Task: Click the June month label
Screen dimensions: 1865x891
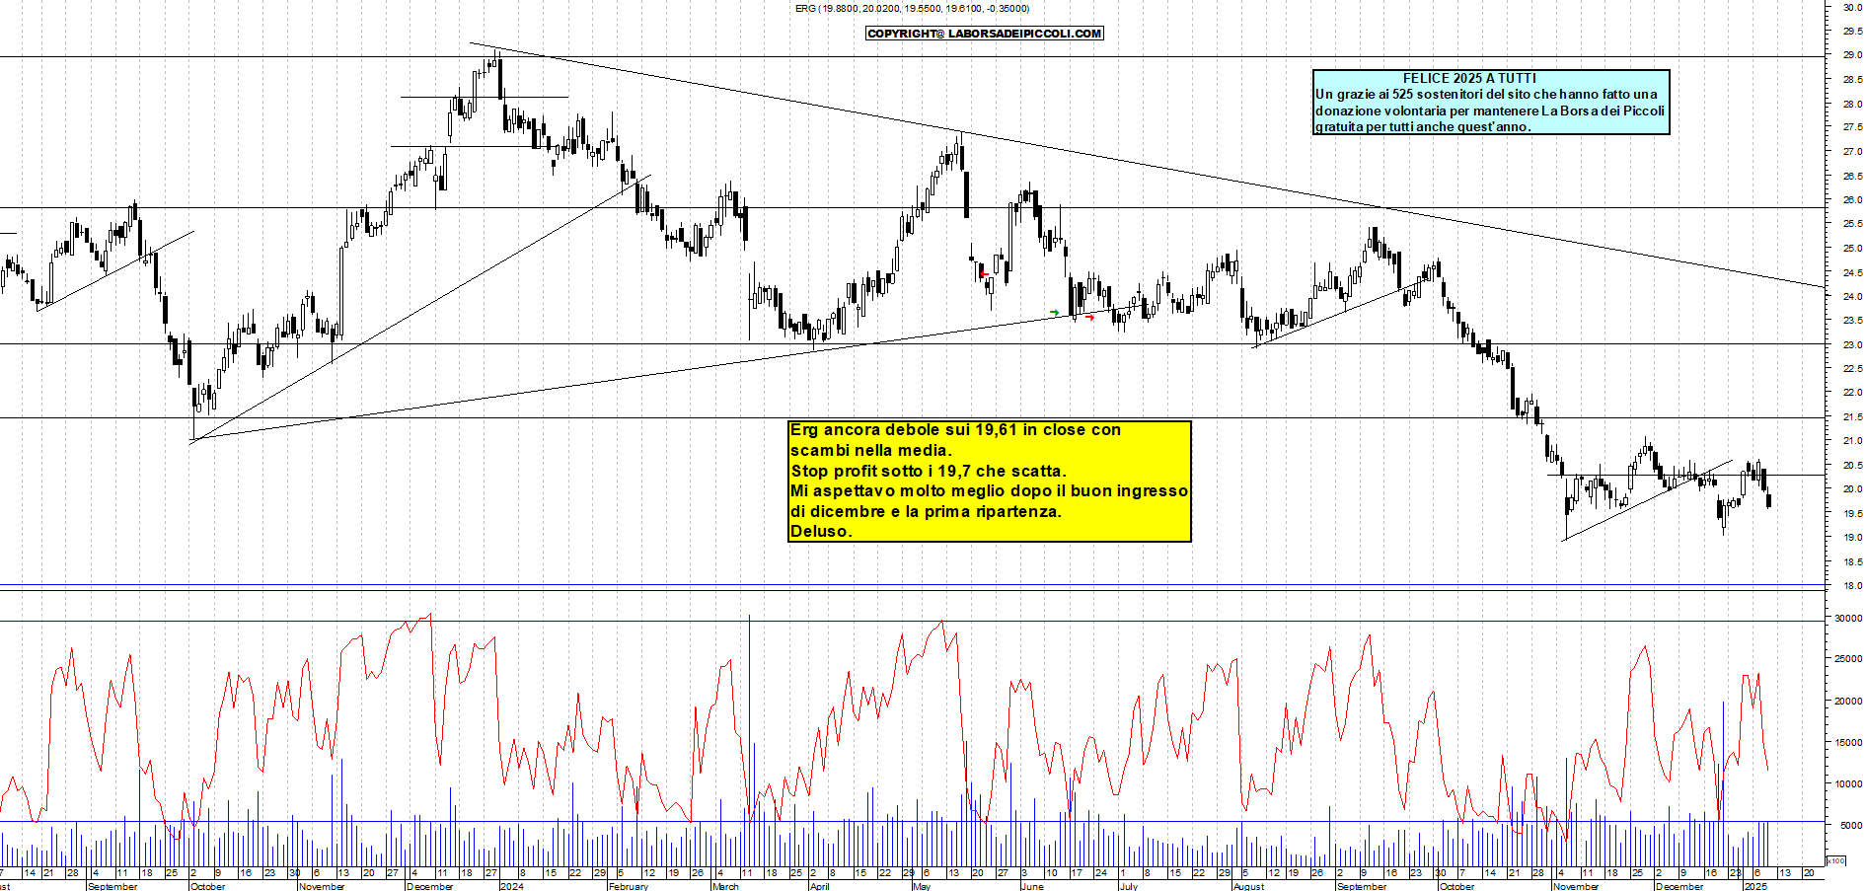Action: (x=1032, y=886)
